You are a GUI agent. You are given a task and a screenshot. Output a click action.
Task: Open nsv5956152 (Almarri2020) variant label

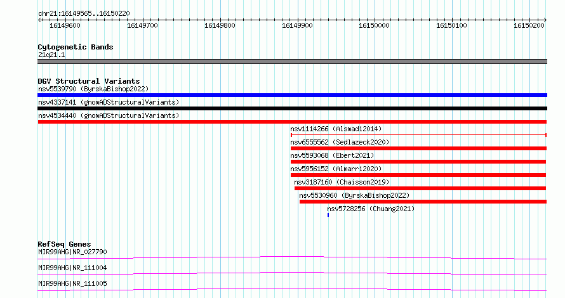point(336,169)
